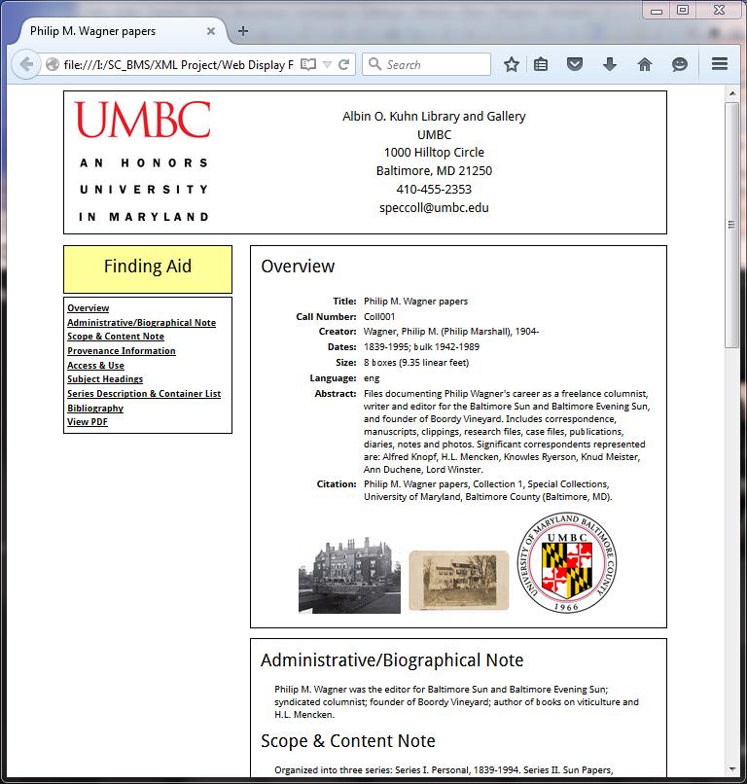This screenshot has width=747, height=784.
Task: Close the Philip M. Wagner papers tab
Action: pyautogui.click(x=211, y=31)
